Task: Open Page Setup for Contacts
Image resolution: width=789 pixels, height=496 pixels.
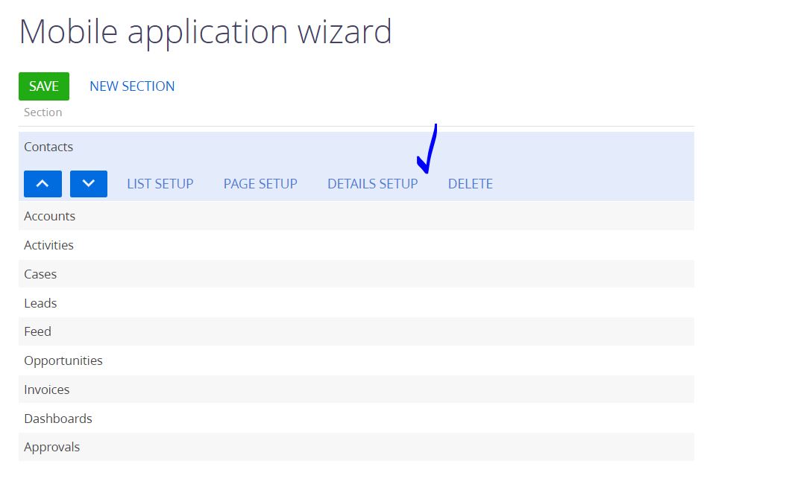Action: coord(260,184)
